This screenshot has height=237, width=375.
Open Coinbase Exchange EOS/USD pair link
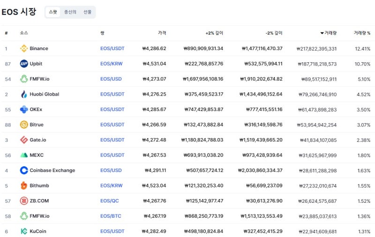111,170
